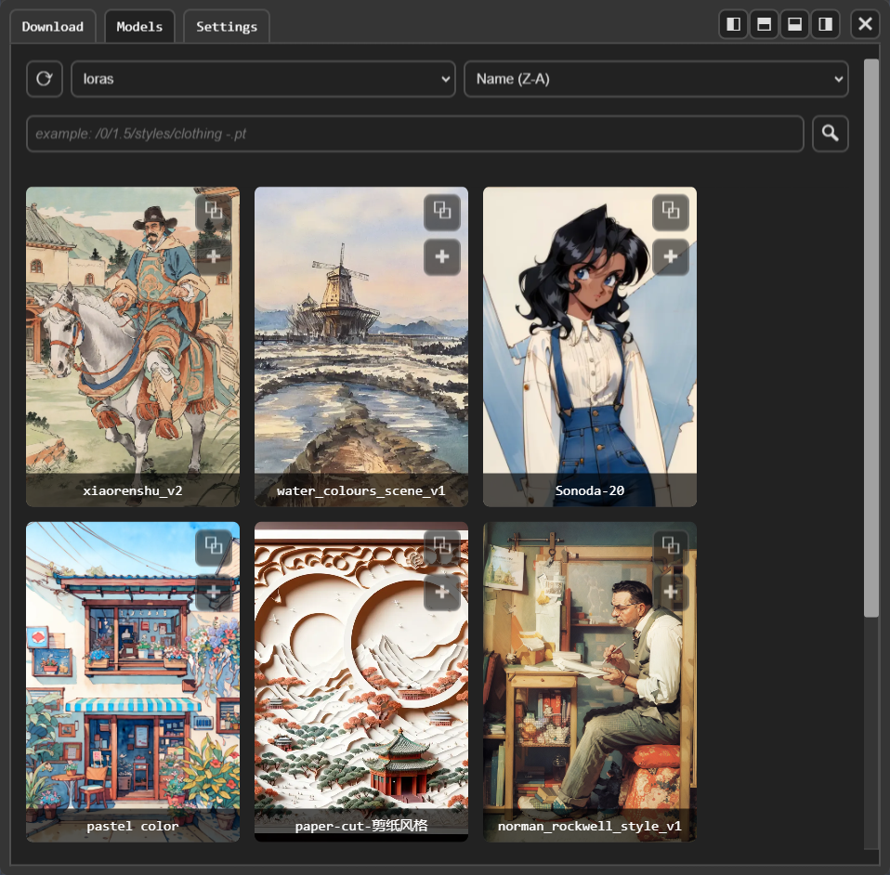Click the bottom-half-filled panel layout icon
The height and width of the screenshot is (875, 890).
point(794,24)
